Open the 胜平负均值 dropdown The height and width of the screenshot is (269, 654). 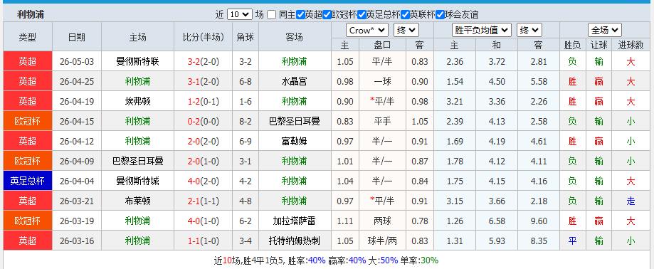click(x=482, y=30)
